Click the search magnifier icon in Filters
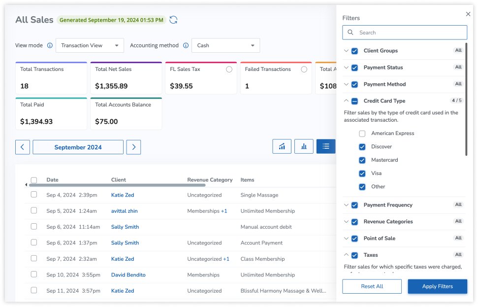The height and width of the screenshot is (307, 478). (351, 33)
